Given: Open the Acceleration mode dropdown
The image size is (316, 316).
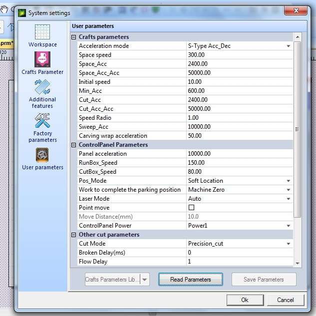Looking at the screenshot, I should pyautogui.click(x=288, y=46).
